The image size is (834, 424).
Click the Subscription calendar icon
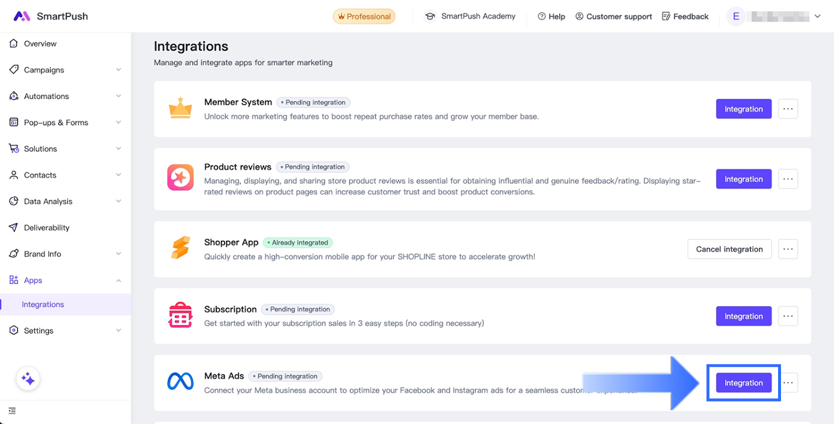pyautogui.click(x=180, y=315)
